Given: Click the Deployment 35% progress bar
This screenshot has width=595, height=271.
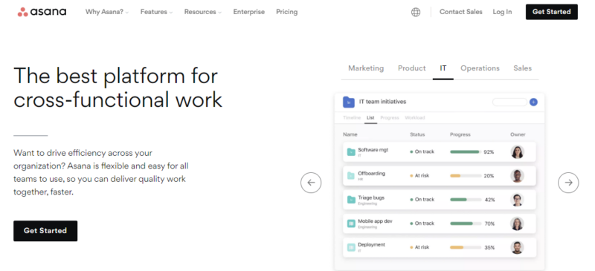Looking at the screenshot, I should tap(466, 247).
